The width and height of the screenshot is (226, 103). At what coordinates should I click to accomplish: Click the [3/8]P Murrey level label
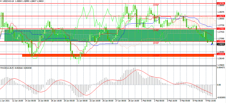(x=156, y=5)
